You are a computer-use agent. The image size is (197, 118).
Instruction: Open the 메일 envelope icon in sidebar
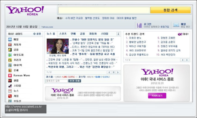click(10, 39)
